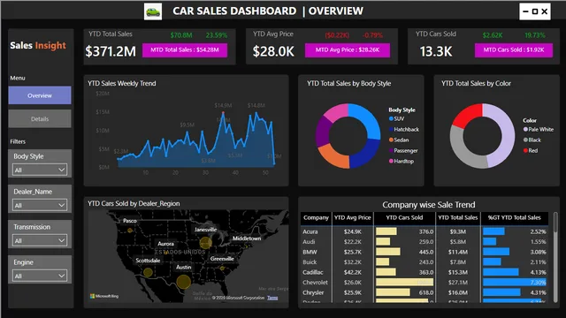This screenshot has width=566, height=318.
Task: Click the -0.79% avg price change figure
Action: coord(372,35)
